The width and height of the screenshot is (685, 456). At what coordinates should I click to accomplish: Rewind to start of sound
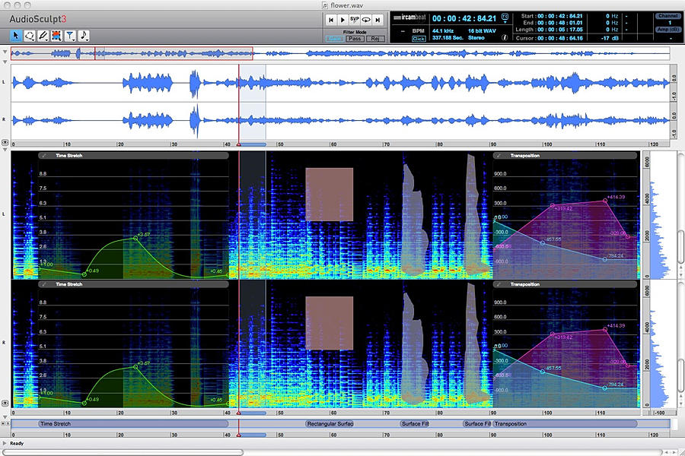click(331, 20)
